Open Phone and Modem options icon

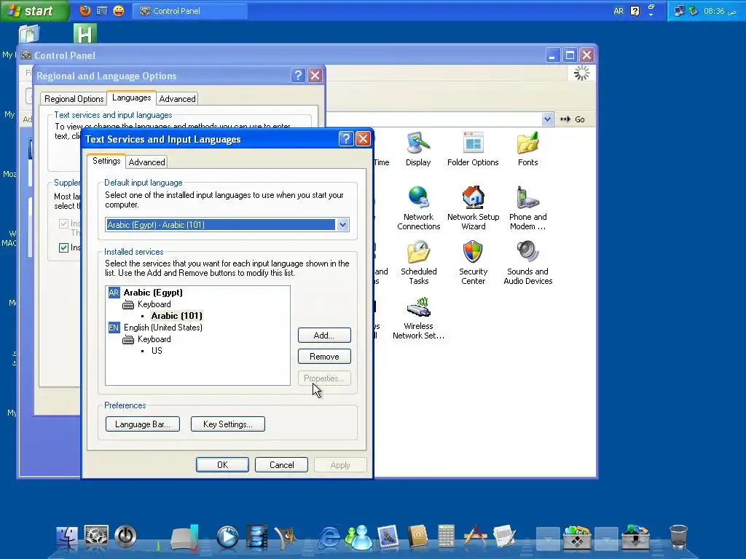tap(527, 208)
